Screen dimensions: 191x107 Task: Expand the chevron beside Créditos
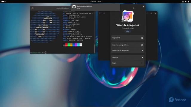[142, 57]
